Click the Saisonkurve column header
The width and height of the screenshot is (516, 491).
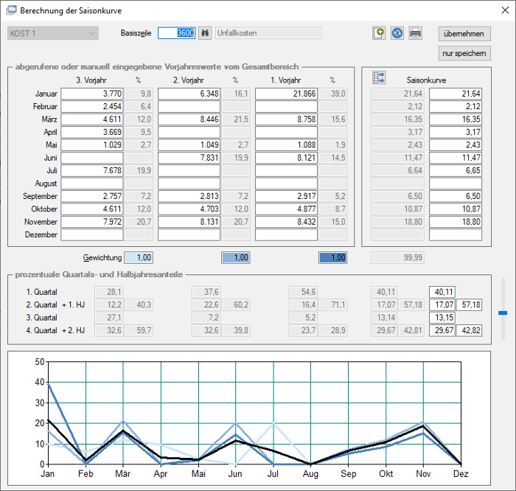click(426, 80)
